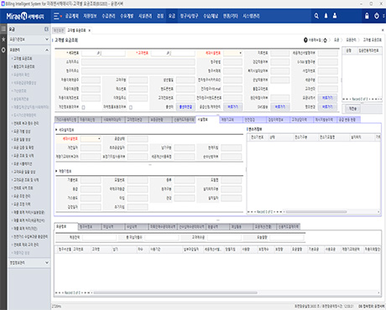Open the first item in the expanded sidebar list

tap(23, 59)
